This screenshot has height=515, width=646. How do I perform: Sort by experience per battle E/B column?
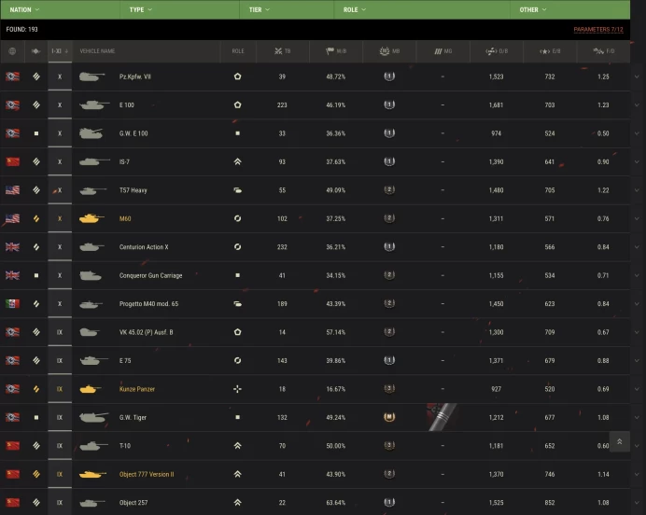pos(550,51)
